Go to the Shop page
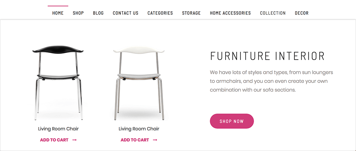 [x=78, y=13]
